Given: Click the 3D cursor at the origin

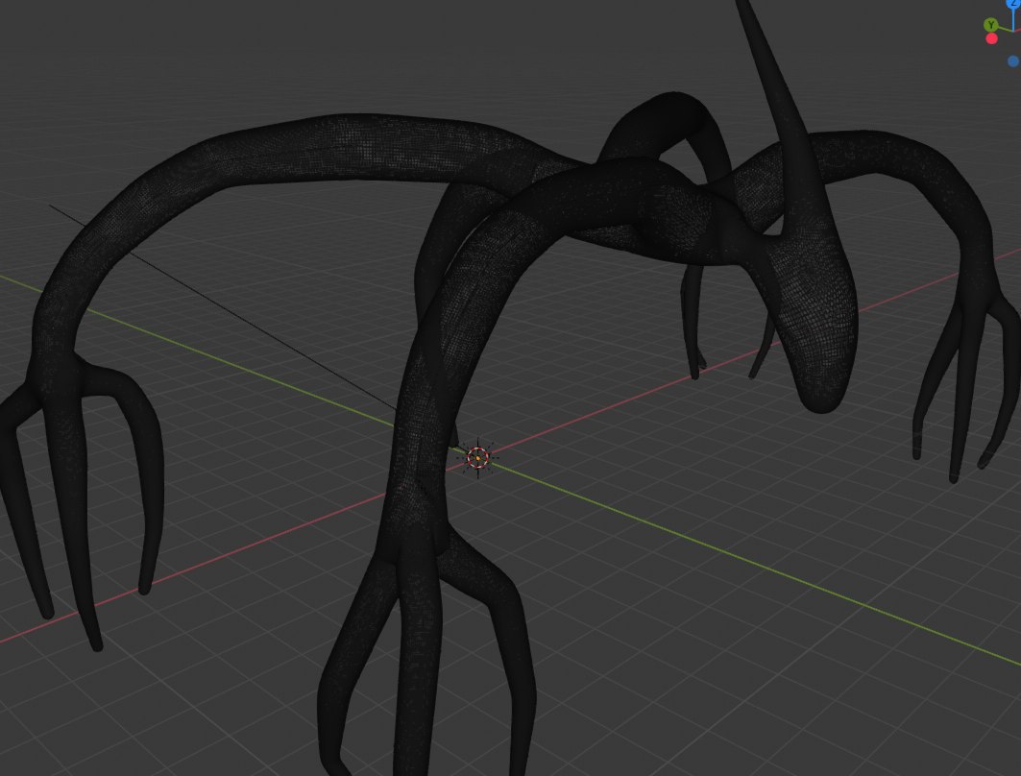Looking at the screenshot, I should [478, 458].
